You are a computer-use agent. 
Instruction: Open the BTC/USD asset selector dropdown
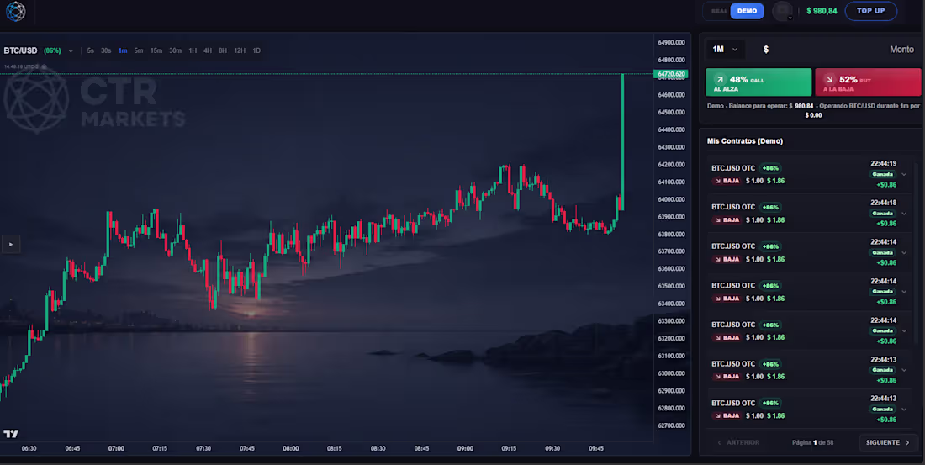39,50
